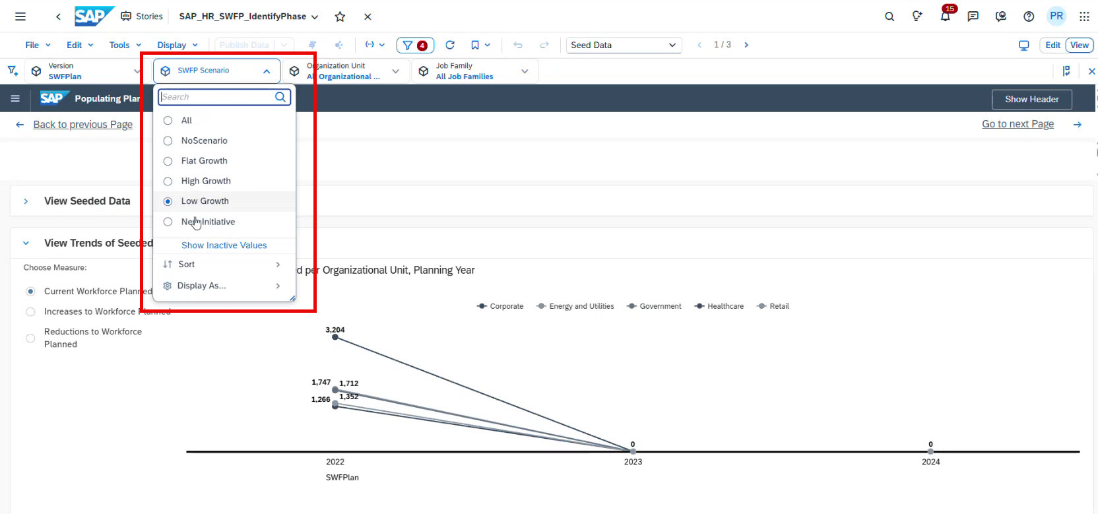The image size is (1098, 514).
Task: Click the bookmark icon in toolbar
Action: pos(475,45)
